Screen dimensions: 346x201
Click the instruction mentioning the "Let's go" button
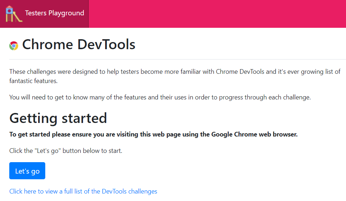pos(66,151)
